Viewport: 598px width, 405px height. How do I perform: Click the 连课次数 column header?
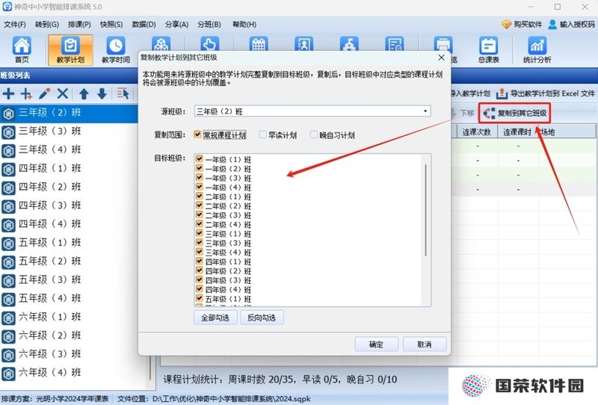[x=477, y=132]
